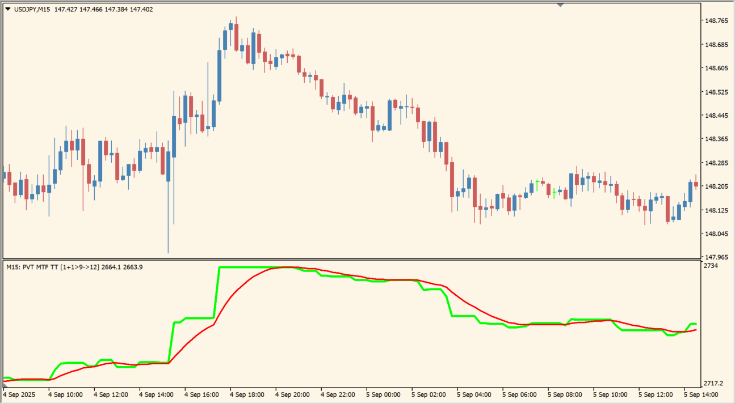
Task: Click the 2734 indicator scale value
Action: click(x=711, y=266)
